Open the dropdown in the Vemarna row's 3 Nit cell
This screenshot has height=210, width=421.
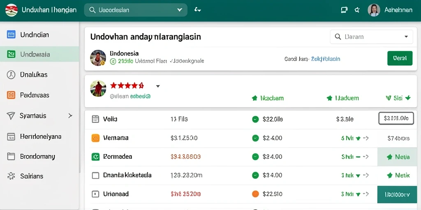point(358,139)
